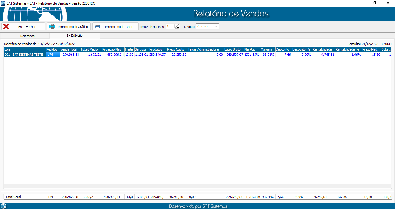This screenshot has height=209, width=395.
Task: Click the color printer icon for Gráfico mode
Action: pyautogui.click(x=52, y=26)
